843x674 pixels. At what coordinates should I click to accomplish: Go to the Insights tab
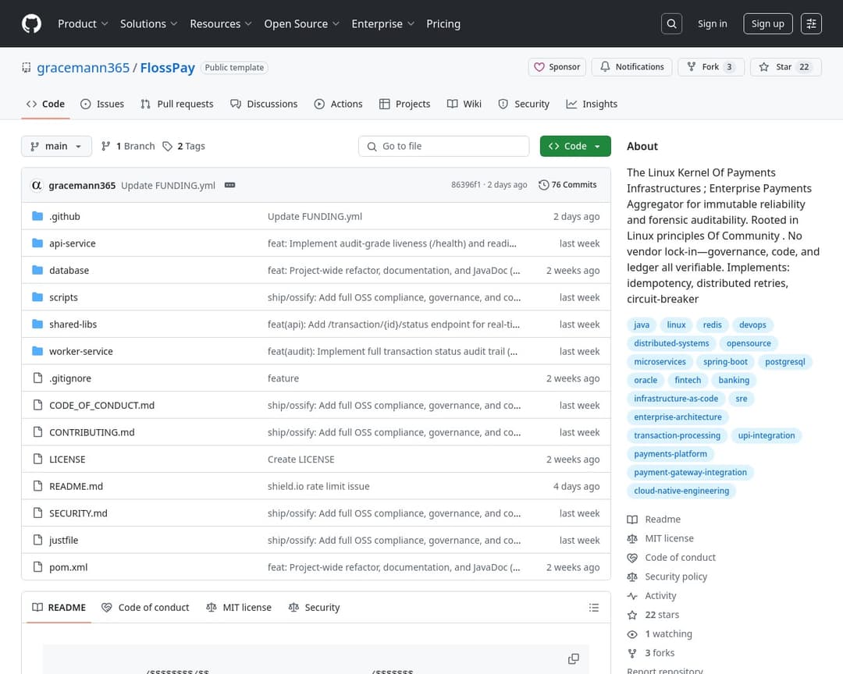592,104
